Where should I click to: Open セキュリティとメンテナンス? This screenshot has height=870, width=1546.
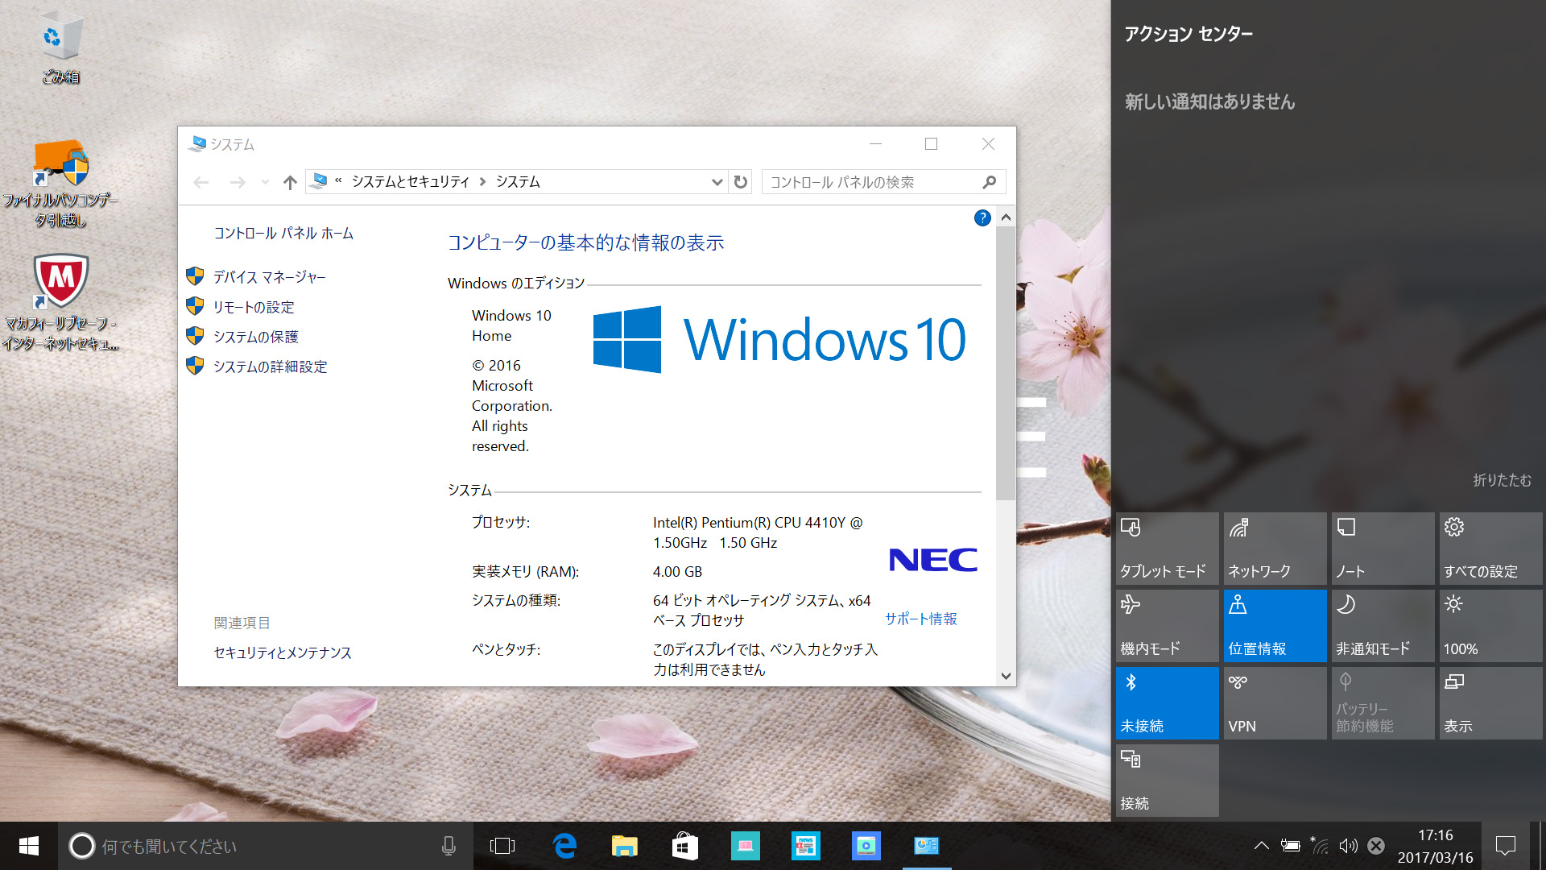pyautogui.click(x=282, y=652)
